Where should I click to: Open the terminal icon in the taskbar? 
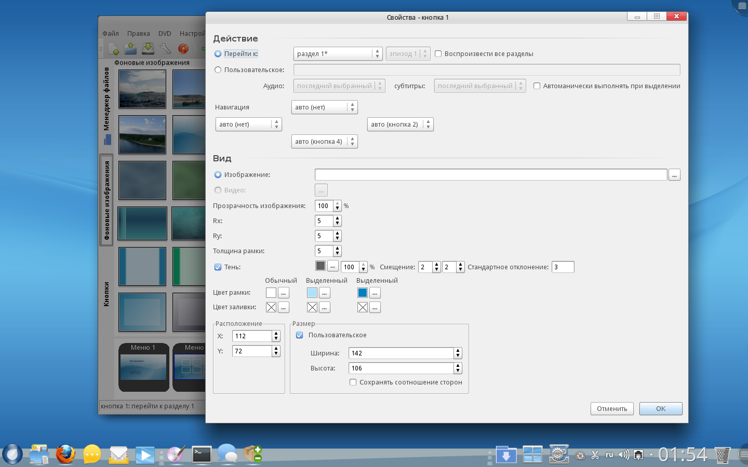(x=202, y=455)
